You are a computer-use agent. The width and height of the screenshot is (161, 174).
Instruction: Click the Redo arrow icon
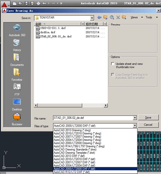(x=53, y=3)
